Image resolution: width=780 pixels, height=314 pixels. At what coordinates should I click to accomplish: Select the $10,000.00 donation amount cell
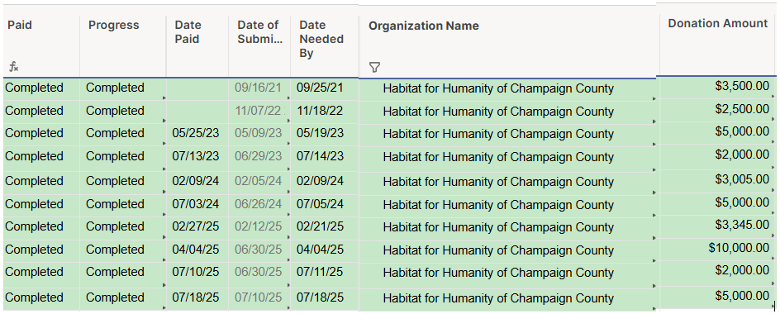(717, 248)
